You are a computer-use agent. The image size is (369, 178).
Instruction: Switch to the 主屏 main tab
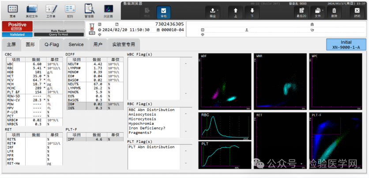click(x=11, y=44)
